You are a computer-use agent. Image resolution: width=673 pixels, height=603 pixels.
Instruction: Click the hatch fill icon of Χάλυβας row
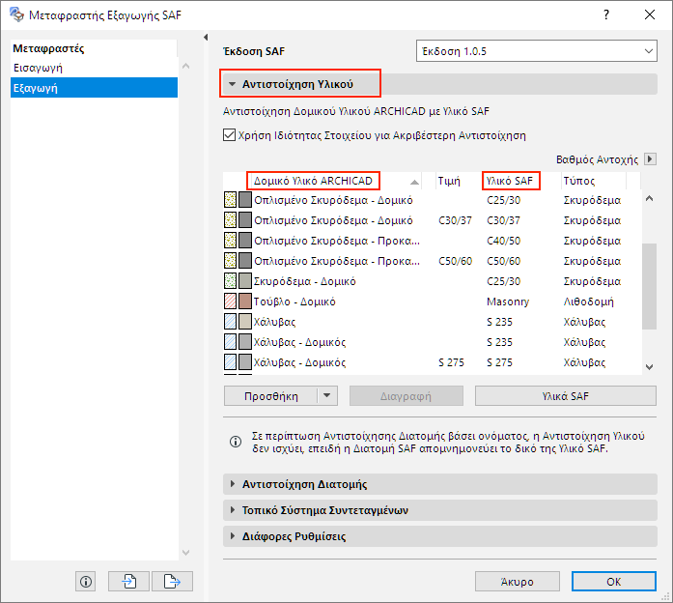[231, 322]
